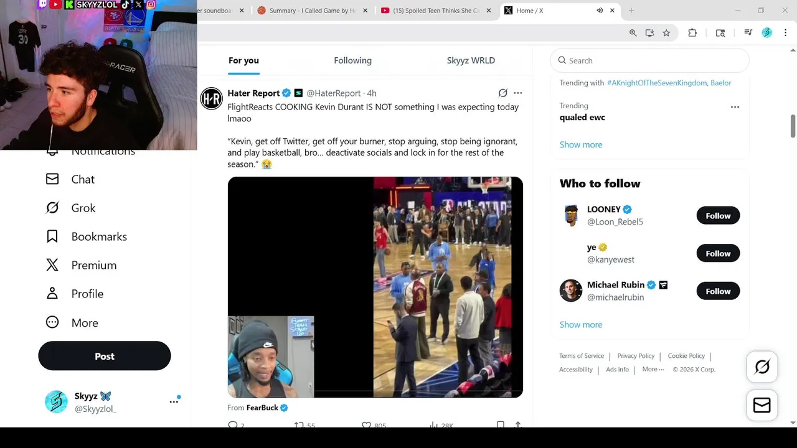Follow LOONEY
Image resolution: width=797 pixels, height=448 pixels.
718,215
